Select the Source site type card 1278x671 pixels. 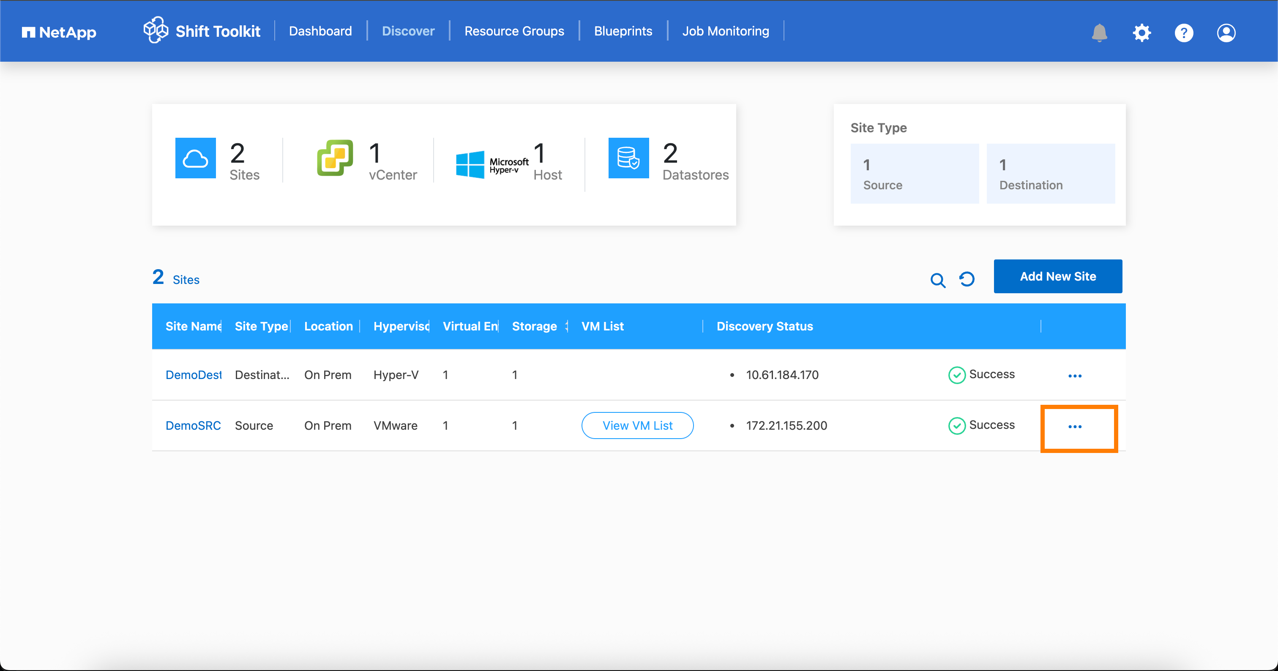point(915,174)
